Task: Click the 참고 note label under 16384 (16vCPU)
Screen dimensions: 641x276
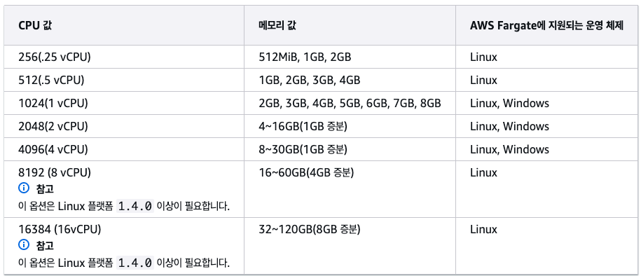Action: tap(45, 245)
